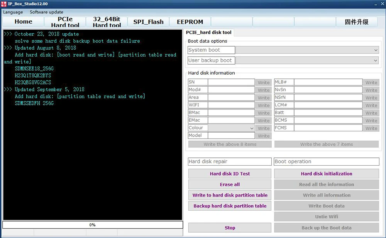Expand the User backup boot dropdown
Screen dimensions: 386x238
click(x=307, y=60)
